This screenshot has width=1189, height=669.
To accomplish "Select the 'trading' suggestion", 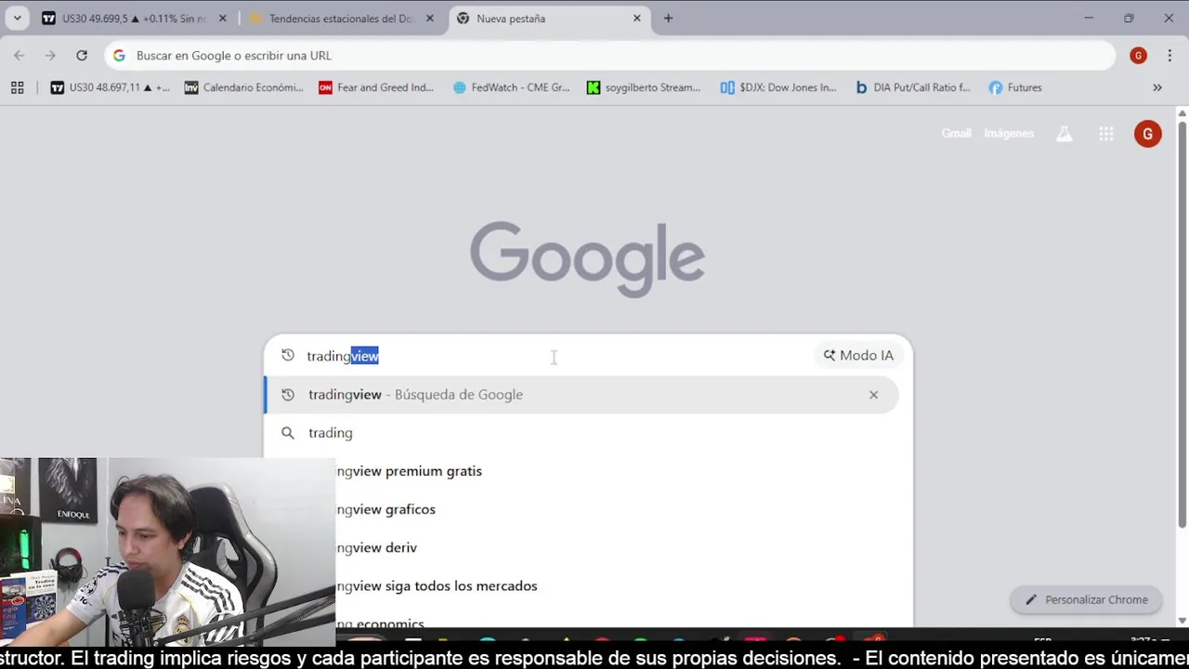I will click(581, 433).
